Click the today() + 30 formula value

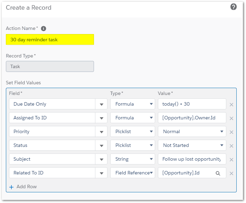tap(192, 104)
